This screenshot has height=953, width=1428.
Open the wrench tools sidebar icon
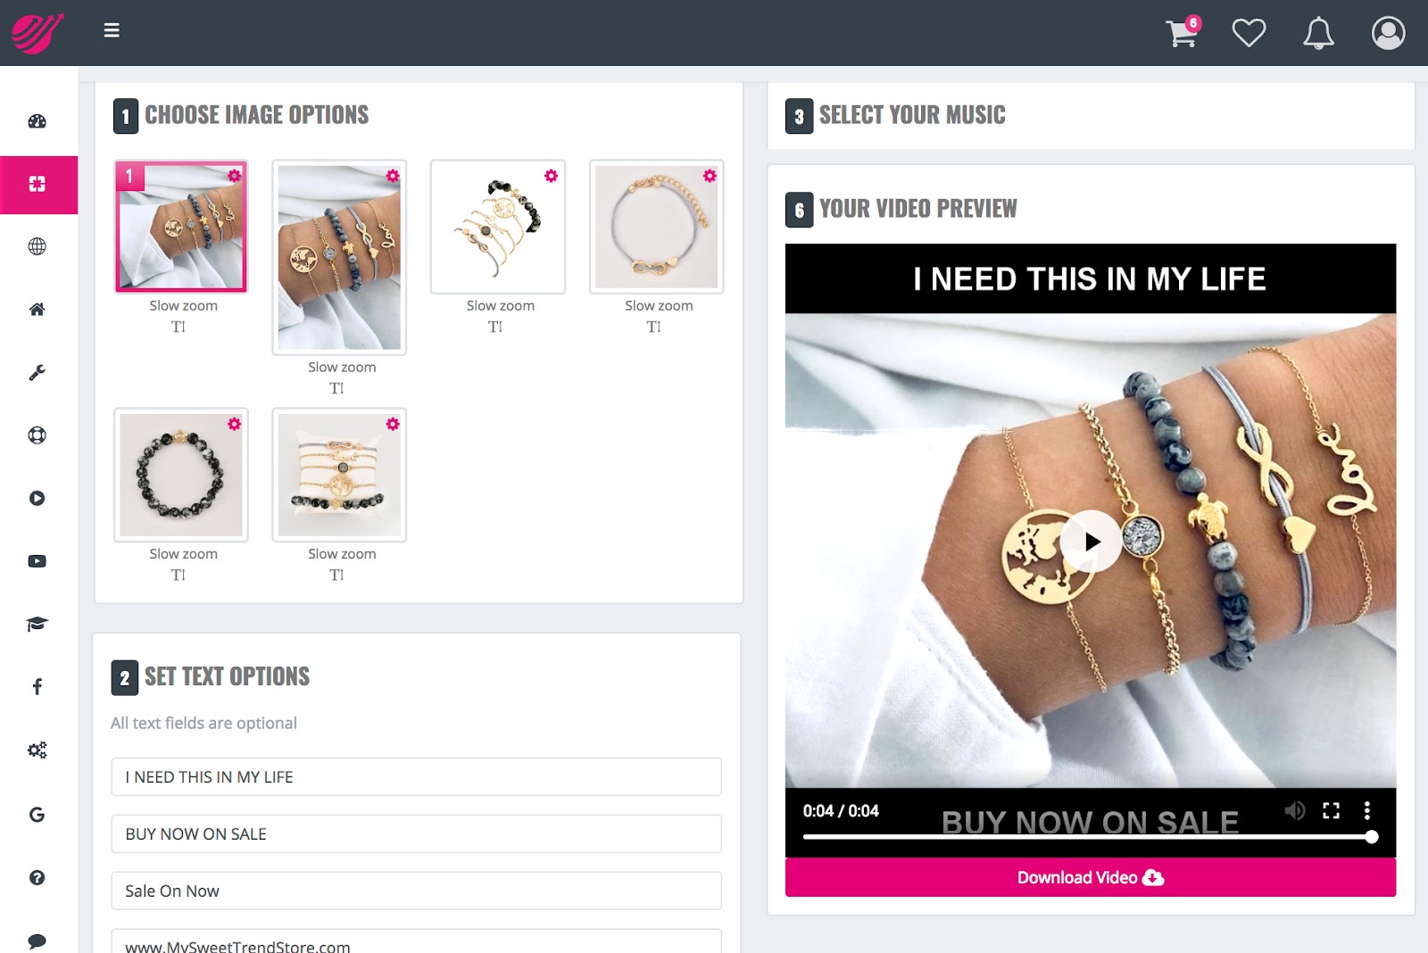coord(37,372)
